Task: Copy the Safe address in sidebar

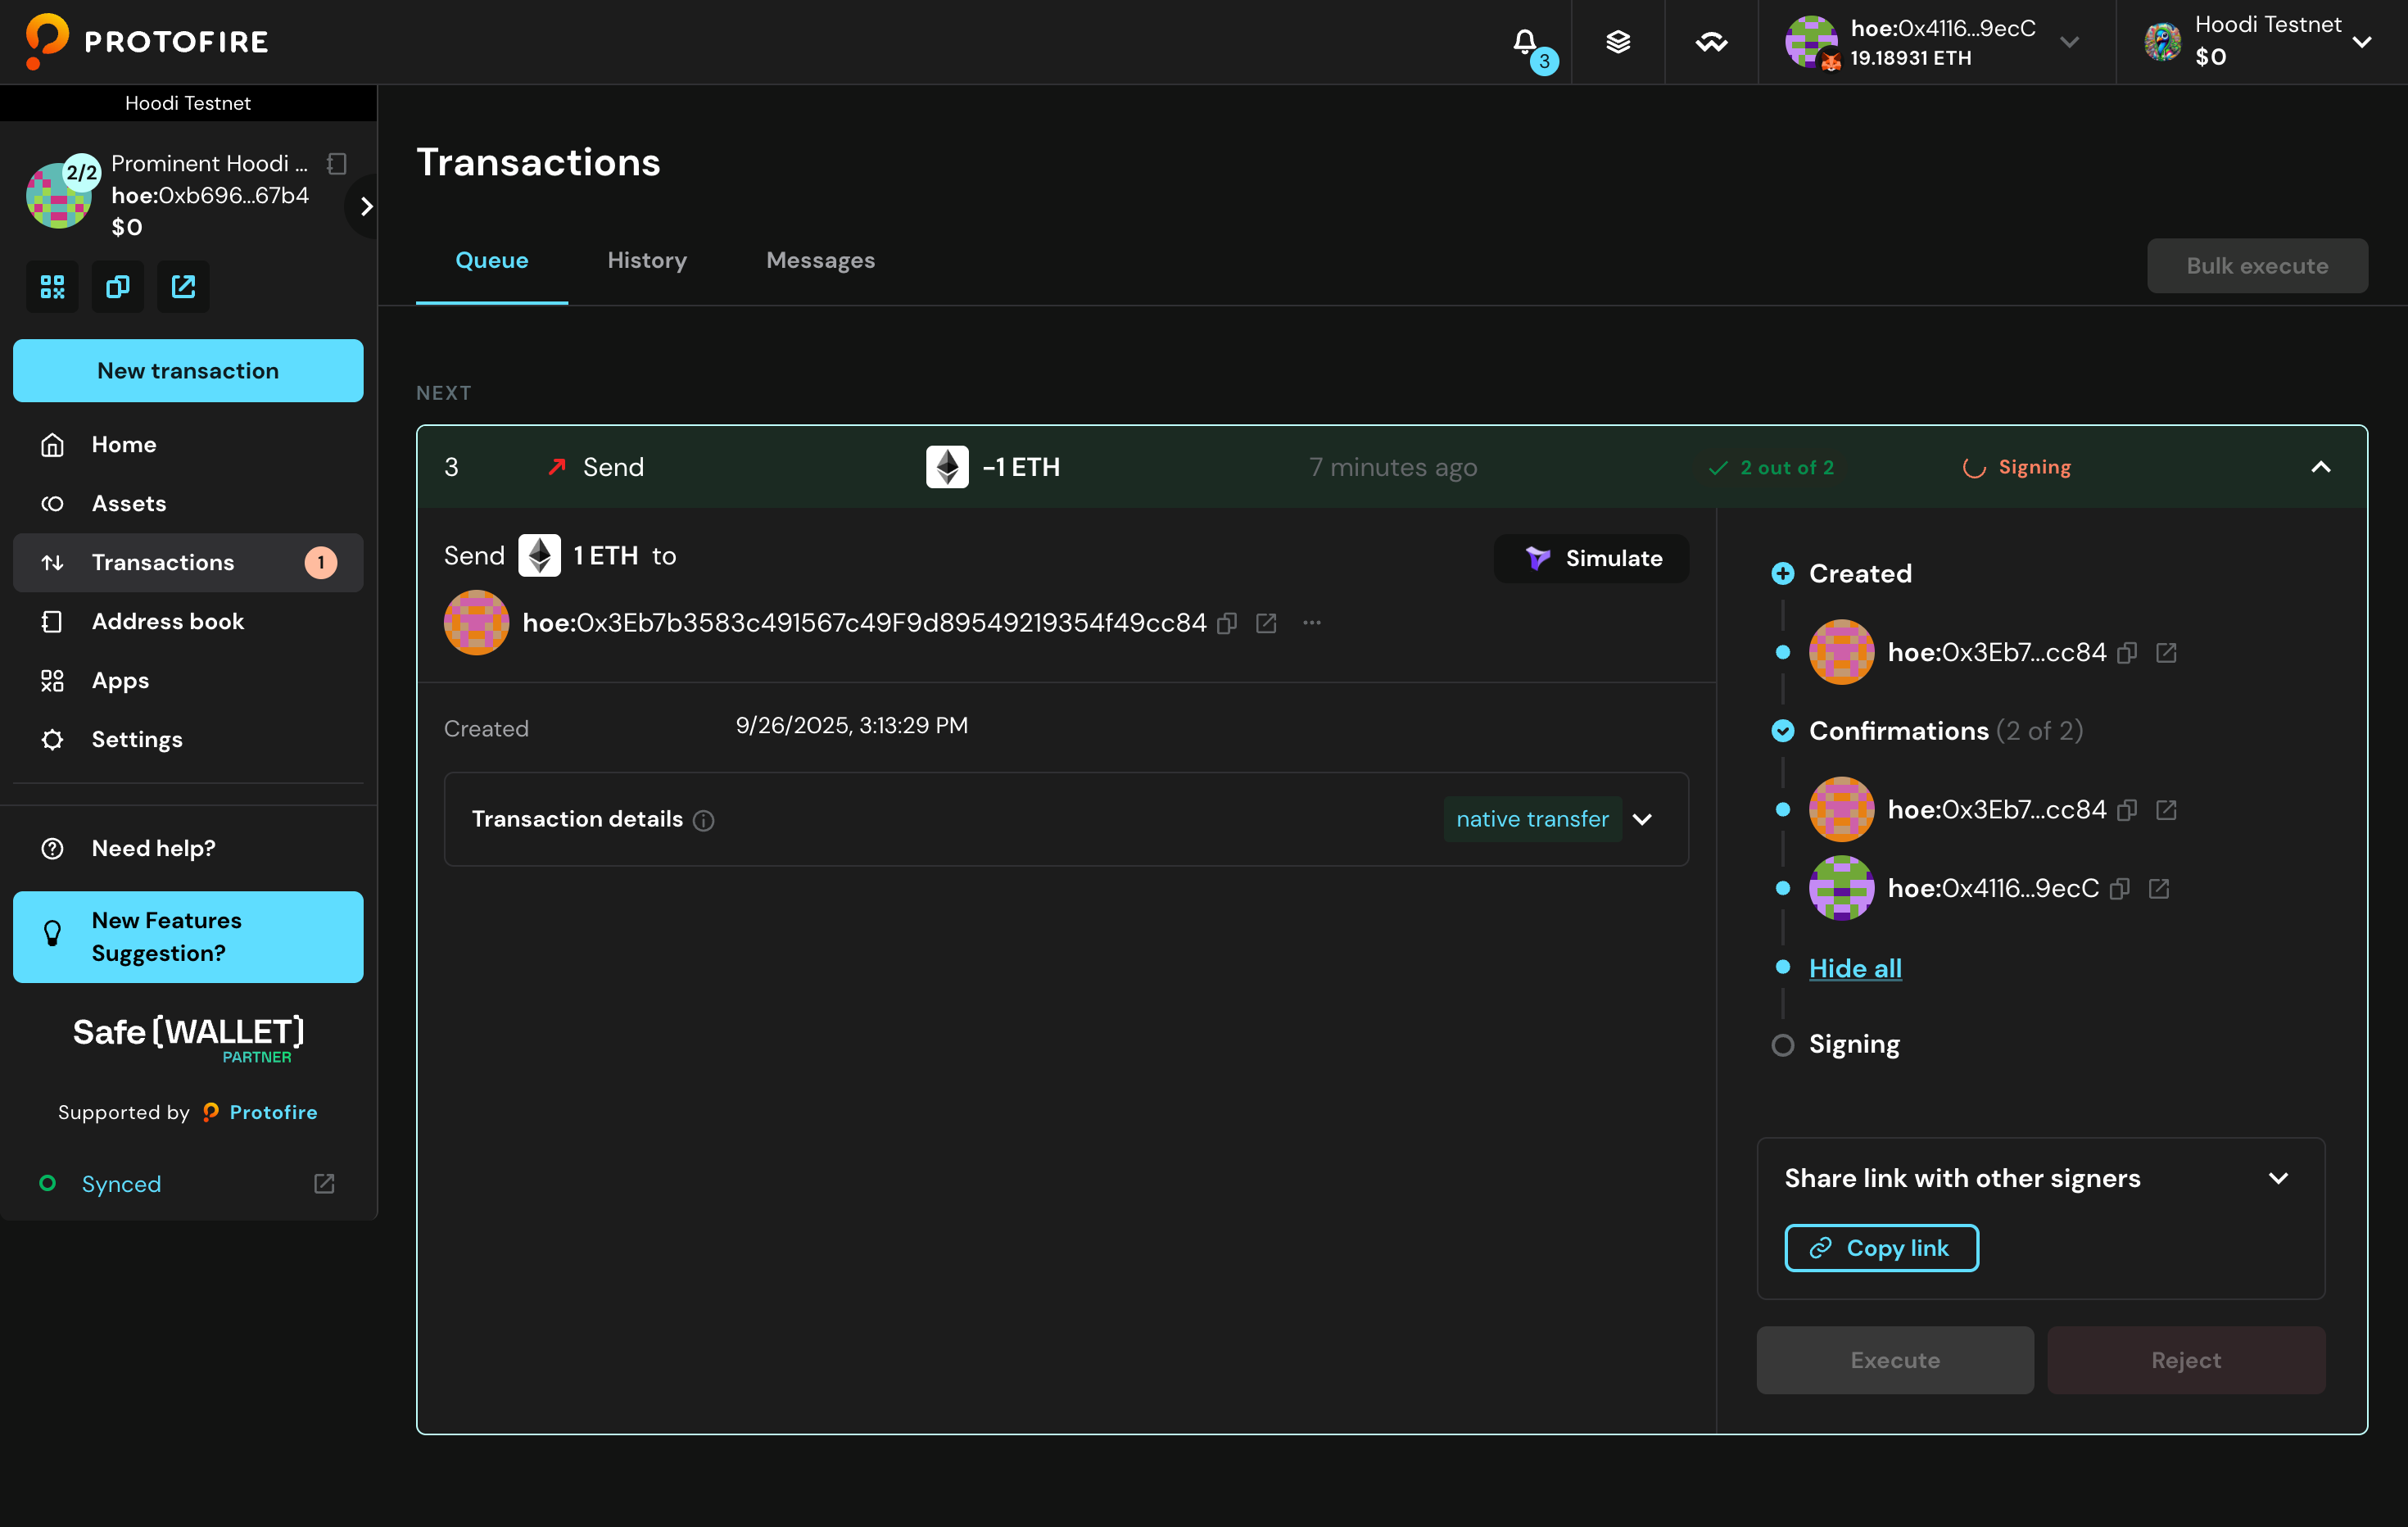Action: point(118,287)
